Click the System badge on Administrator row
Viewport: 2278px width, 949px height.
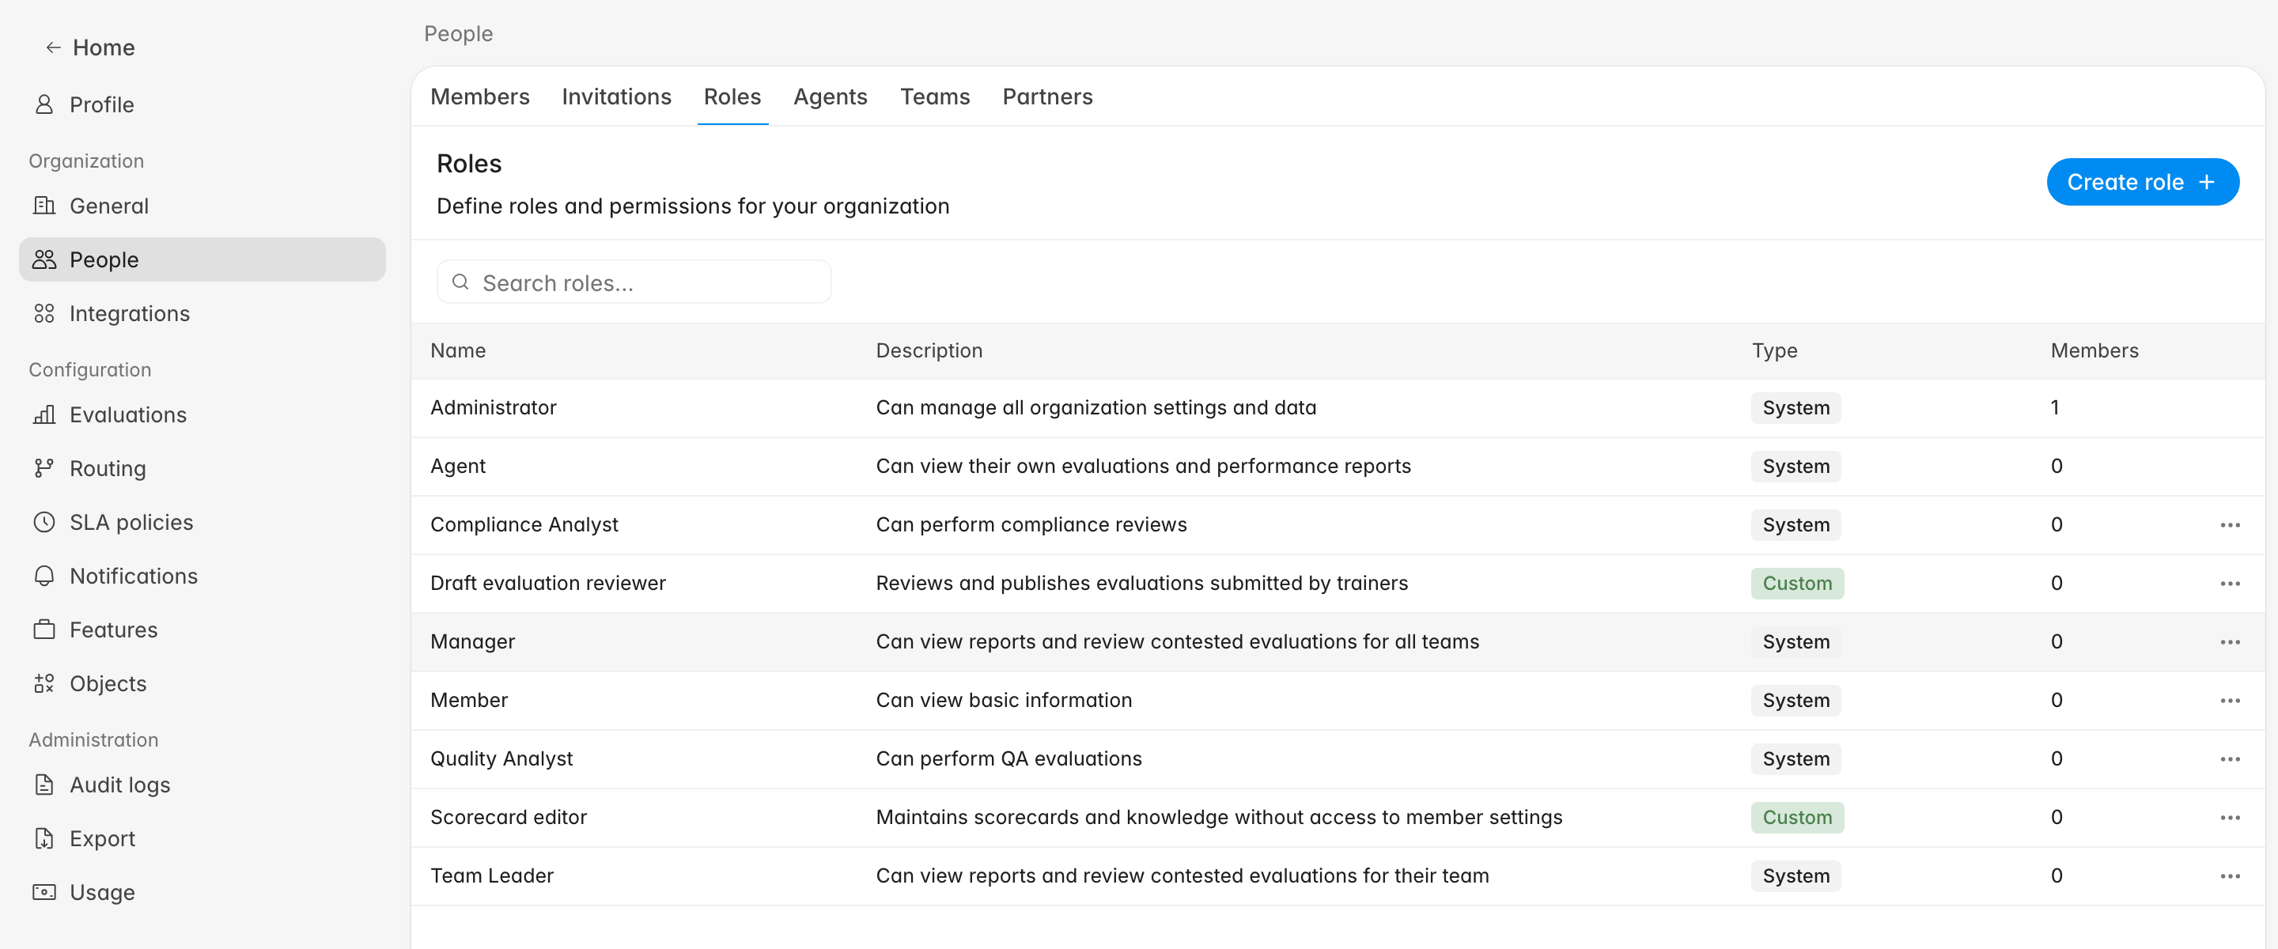(1796, 408)
